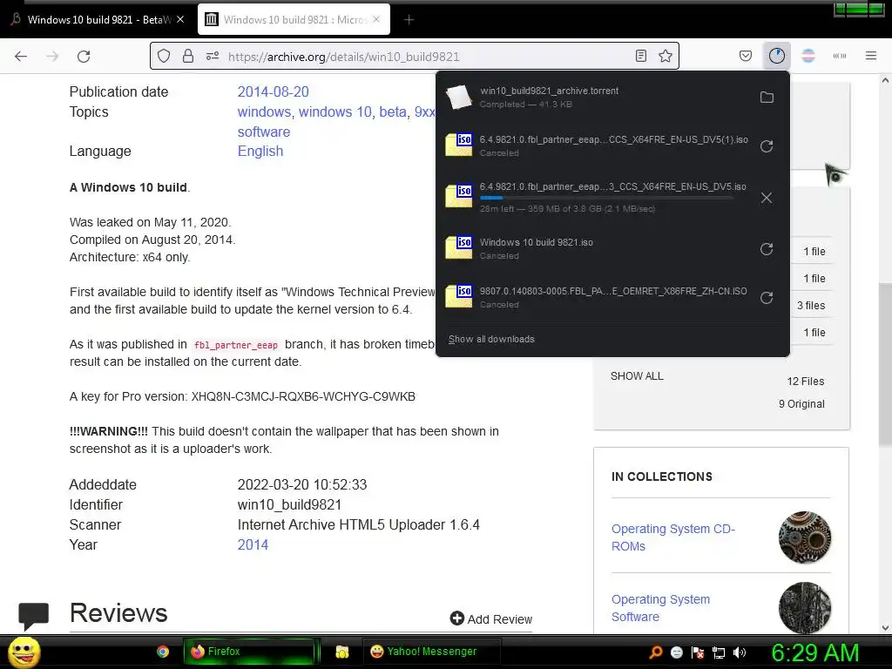Show all downloads in the library
The width and height of the screenshot is (892, 669).
click(x=491, y=339)
